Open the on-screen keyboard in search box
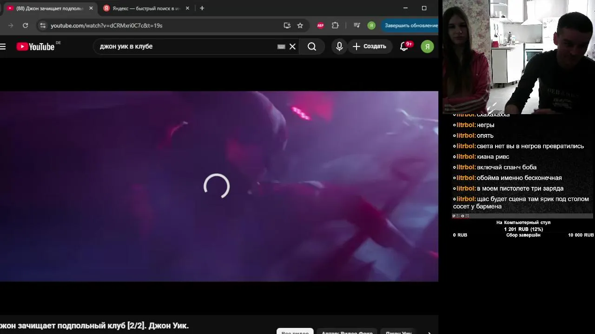595x334 pixels. coord(281,46)
